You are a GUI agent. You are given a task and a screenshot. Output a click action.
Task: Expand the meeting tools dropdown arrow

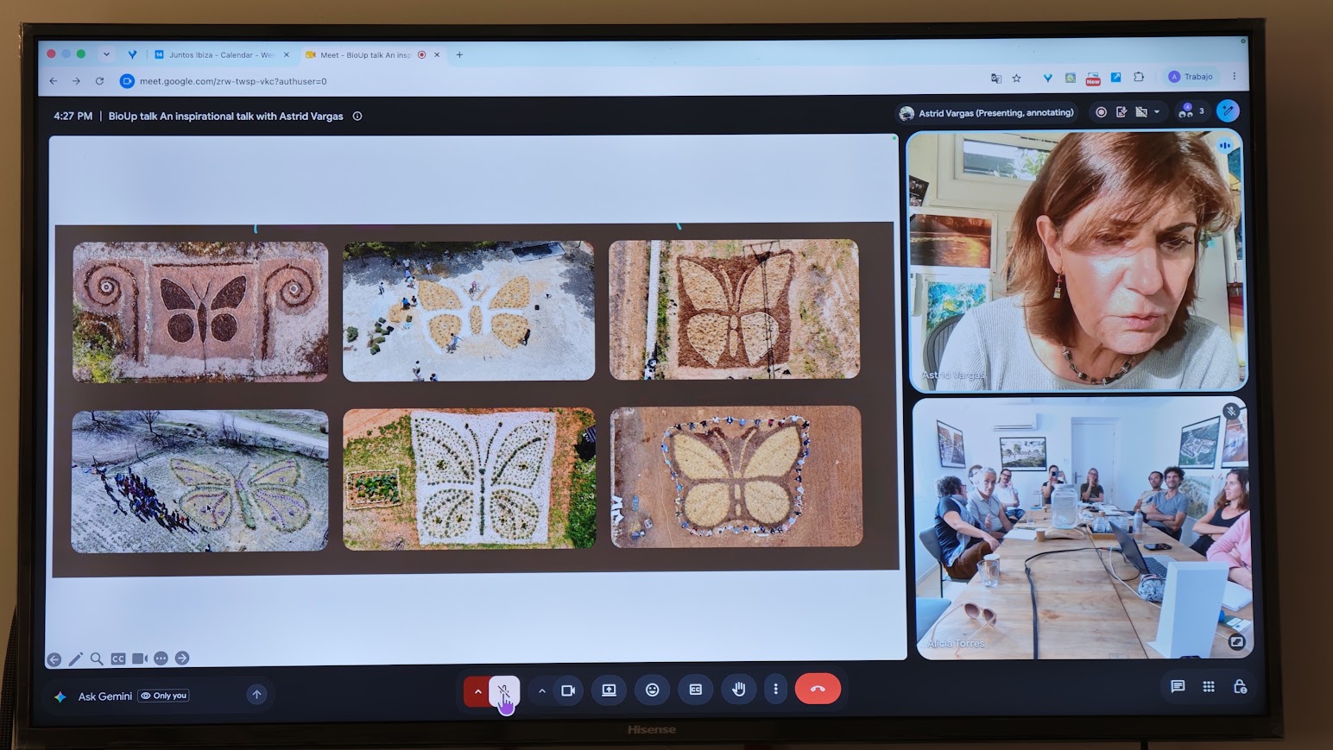tap(1157, 111)
